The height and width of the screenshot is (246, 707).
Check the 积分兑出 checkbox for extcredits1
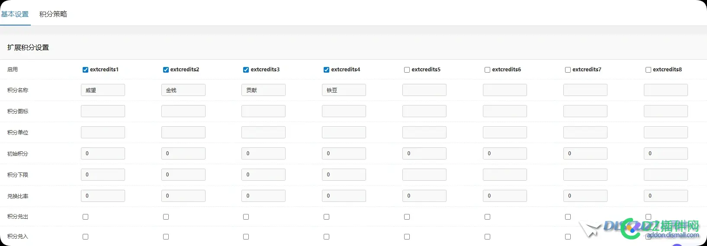click(x=85, y=217)
